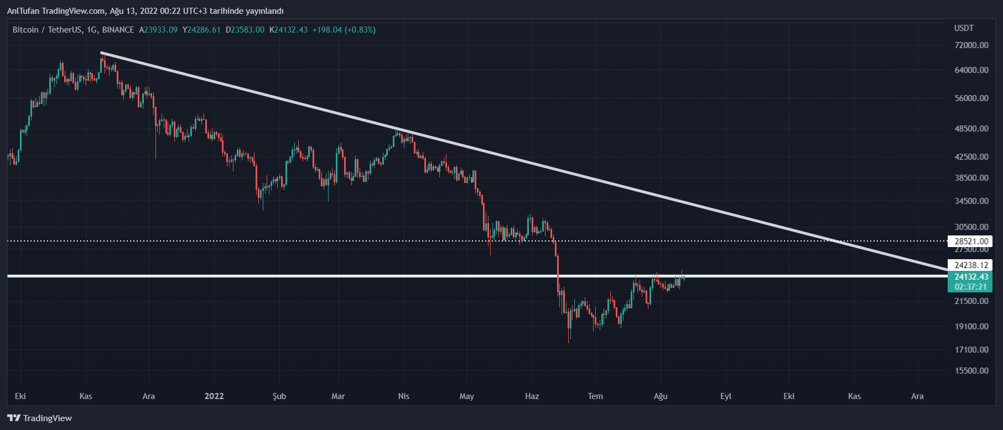Open the TradingView wordmark link at bottom
Image resolution: width=1003 pixels, height=430 pixels.
(48, 418)
